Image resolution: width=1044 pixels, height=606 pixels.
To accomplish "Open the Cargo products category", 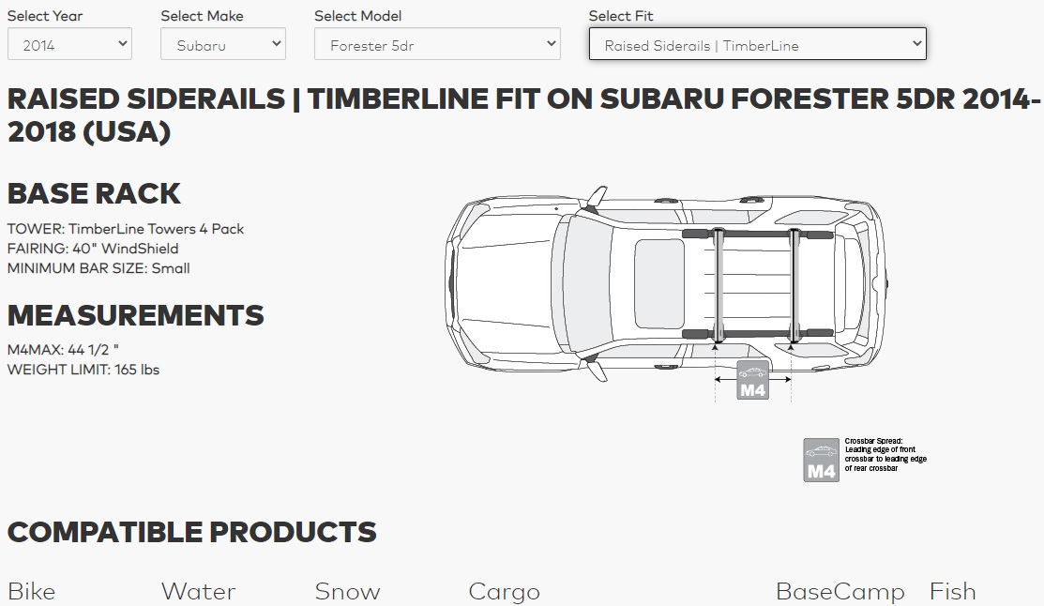I will (x=504, y=591).
